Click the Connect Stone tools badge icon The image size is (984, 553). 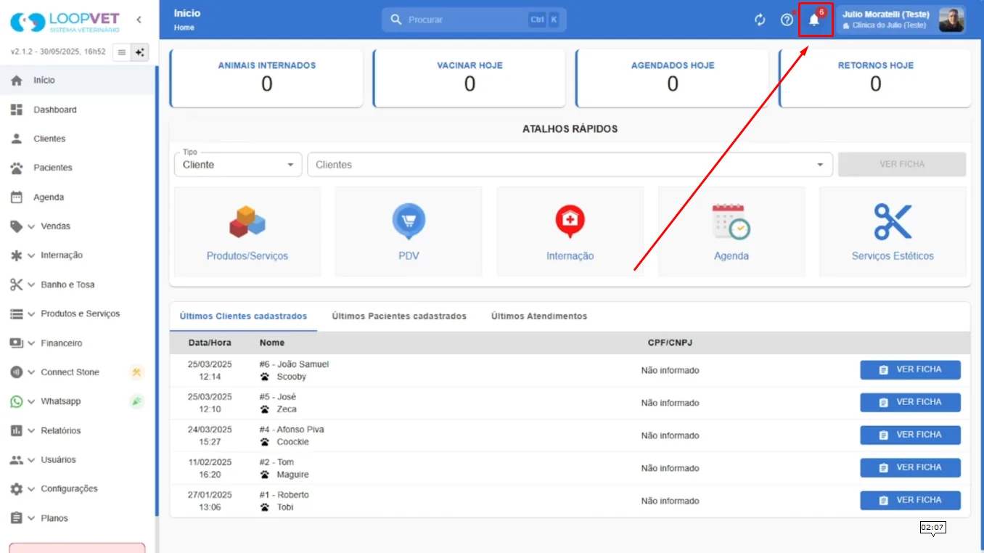point(136,372)
